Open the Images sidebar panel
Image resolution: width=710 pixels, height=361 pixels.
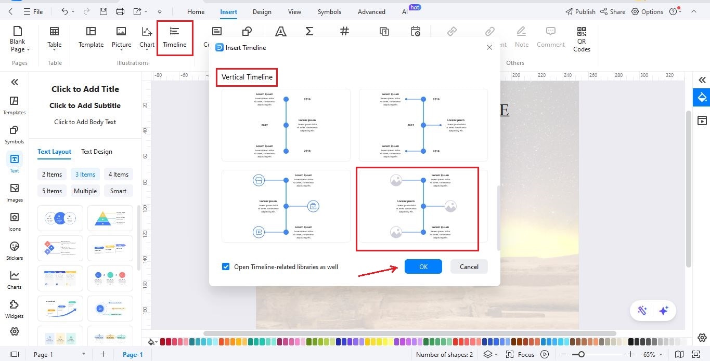point(15,193)
